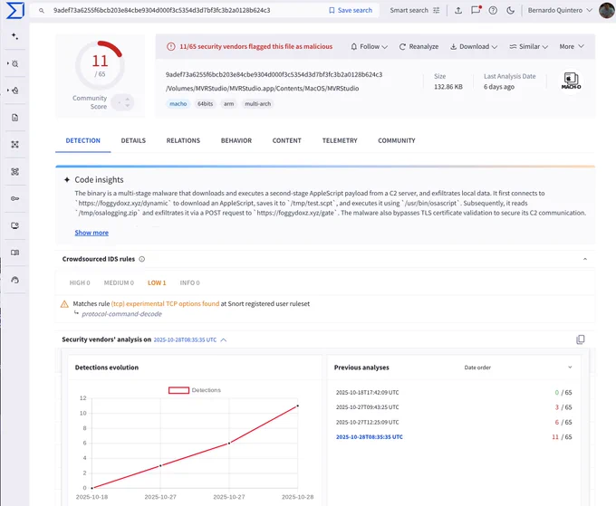Viewport: 616px width, 506px height.
Task: Click the Mach-O file type icon
Action: click(571, 81)
